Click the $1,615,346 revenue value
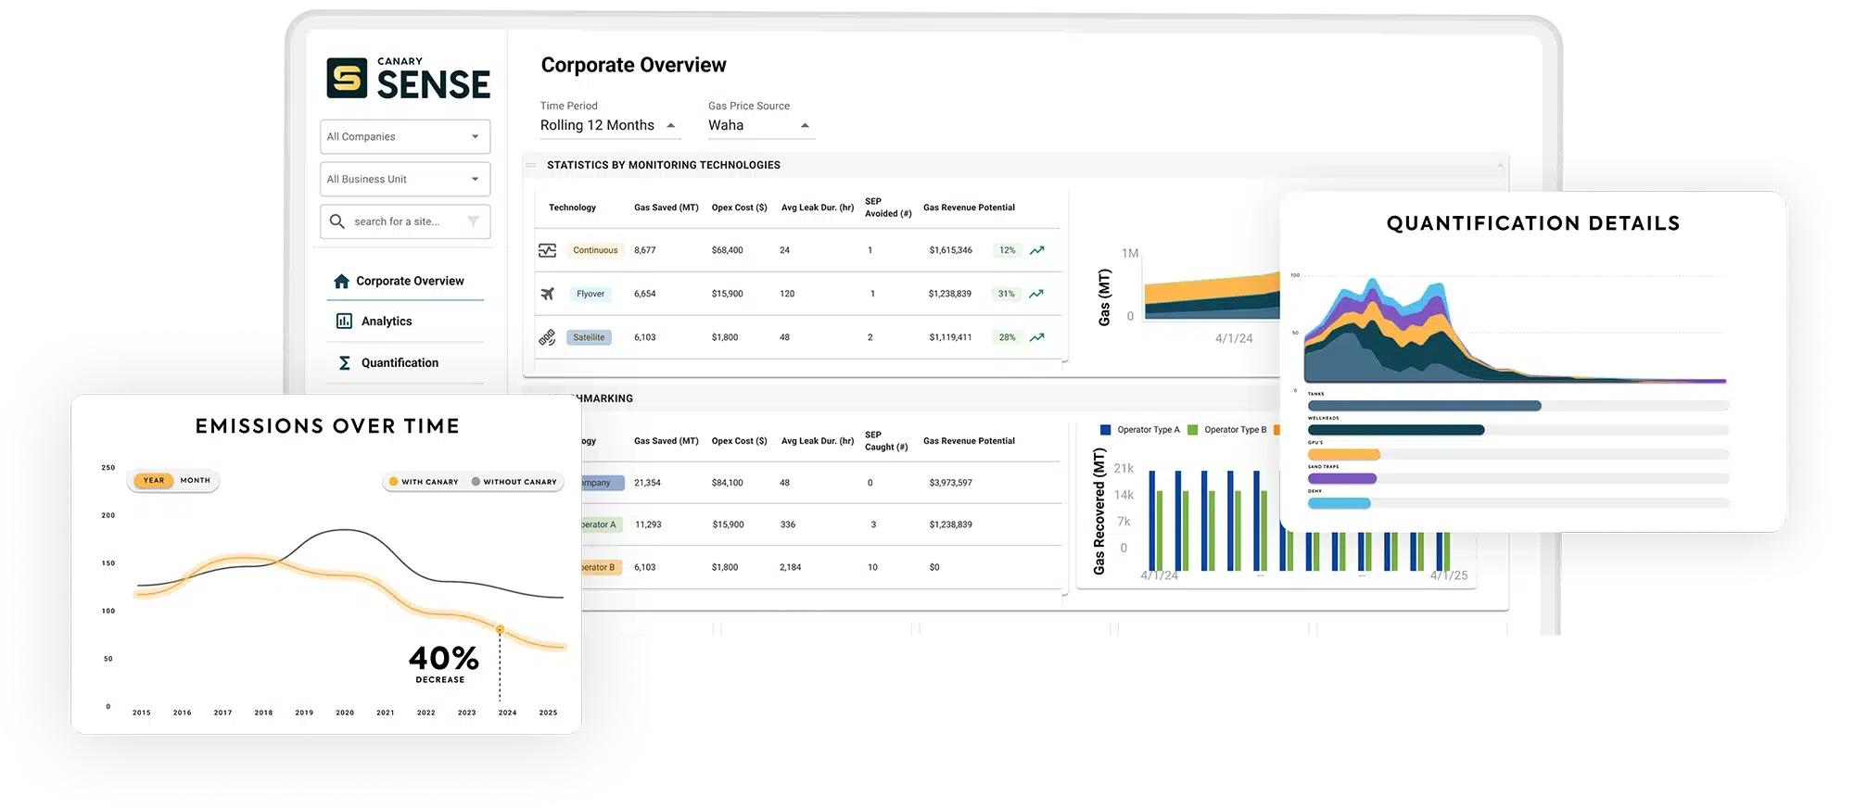1854x808 pixels. 951,250
